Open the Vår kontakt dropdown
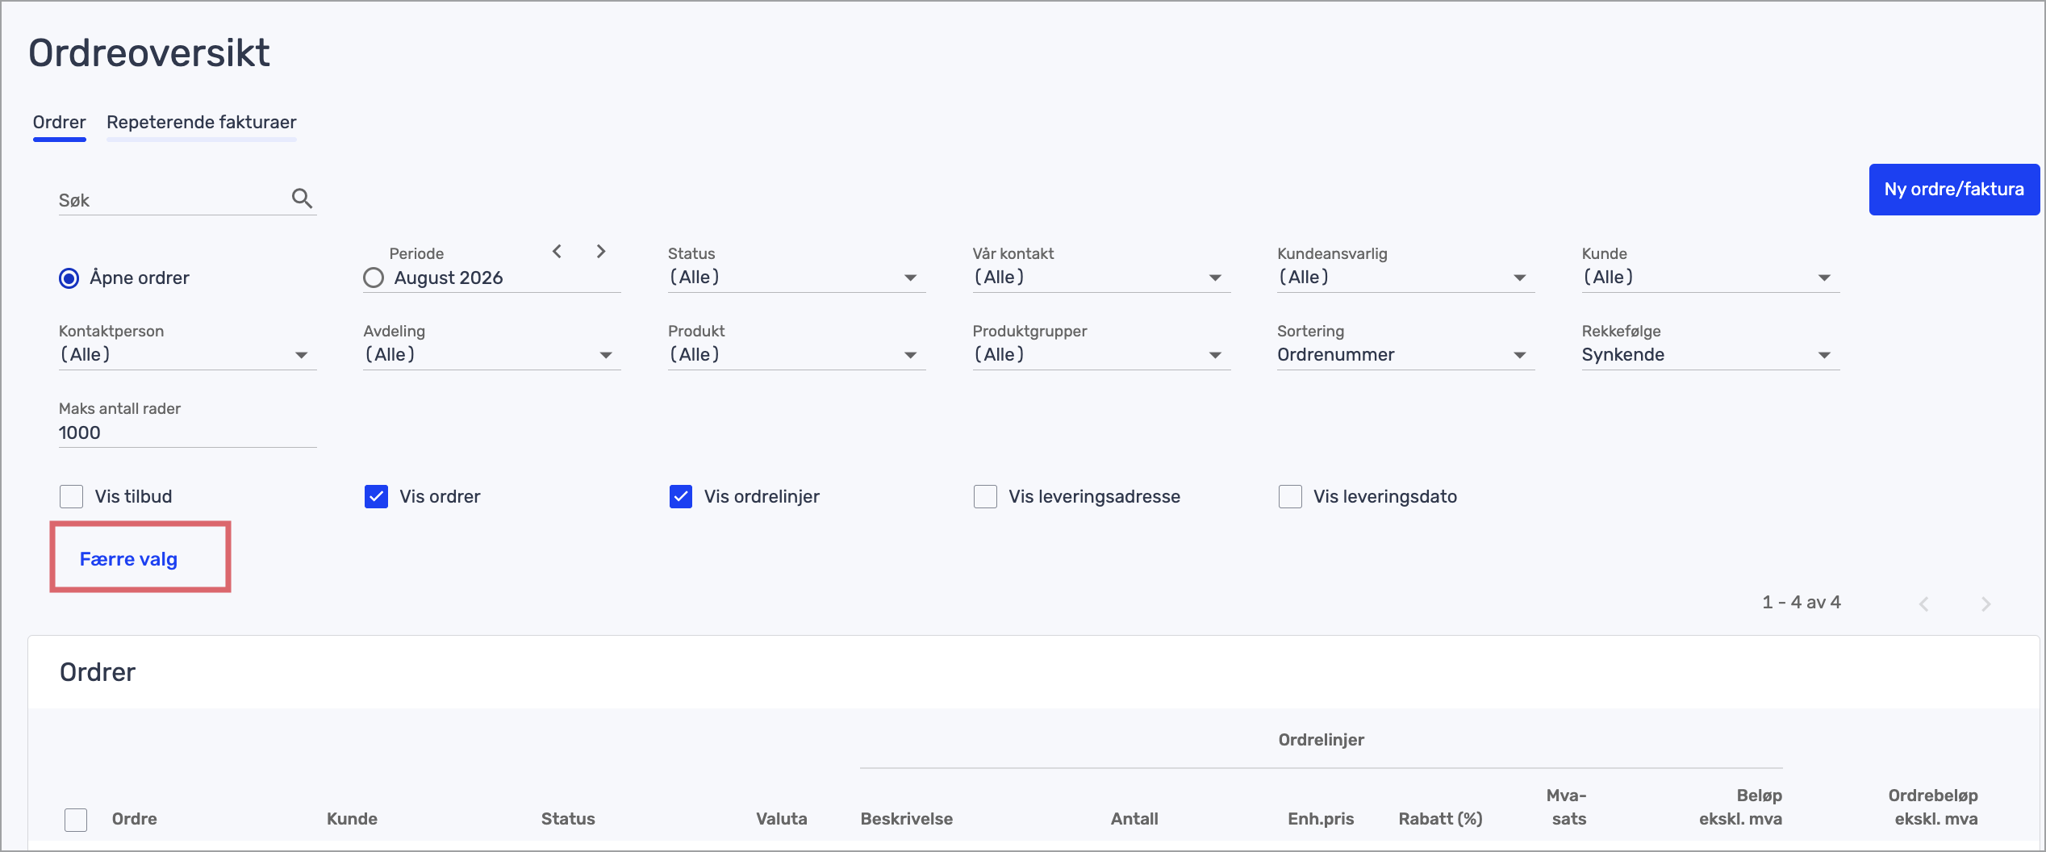Screen dimensions: 2046x852 tap(1101, 278)
